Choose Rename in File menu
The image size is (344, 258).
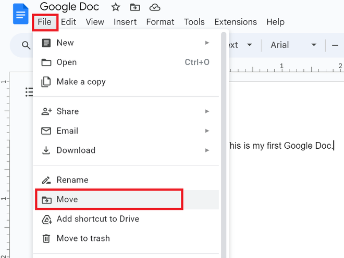coord(127,180)
